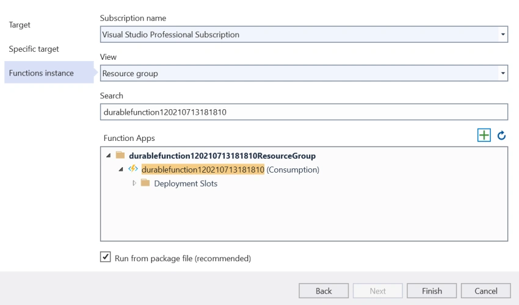
Task: Click into the Search input field
Action: click(304, 112)
